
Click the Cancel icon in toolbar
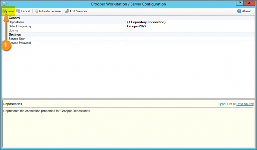coord(18,11)
